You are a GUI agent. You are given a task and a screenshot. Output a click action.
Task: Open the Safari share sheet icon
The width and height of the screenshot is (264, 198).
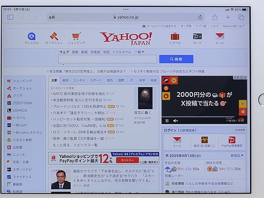215,17
